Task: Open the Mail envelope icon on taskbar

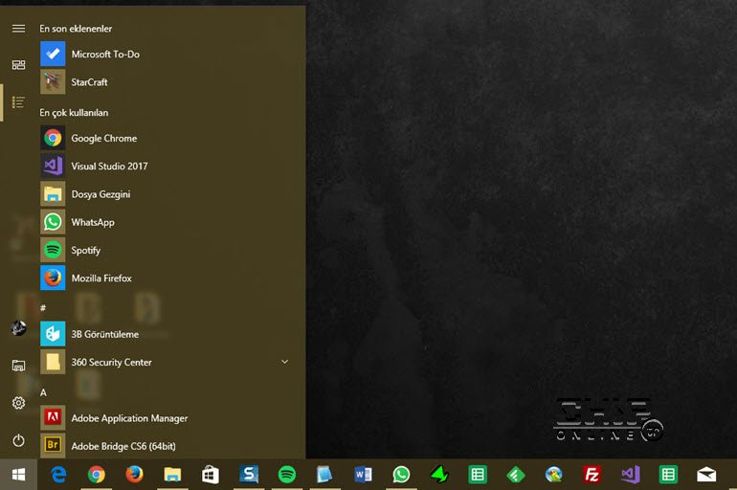Action: click(x=706, y=475)
